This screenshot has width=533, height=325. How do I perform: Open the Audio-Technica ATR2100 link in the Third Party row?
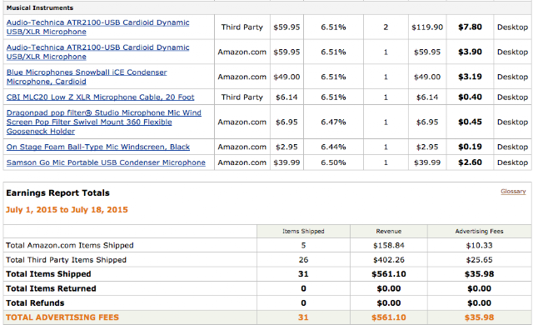tap(98, 27)
